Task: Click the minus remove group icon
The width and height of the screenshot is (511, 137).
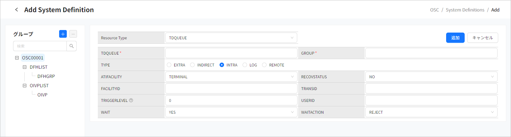Action: pyautogui.click(x=73, y=34)
